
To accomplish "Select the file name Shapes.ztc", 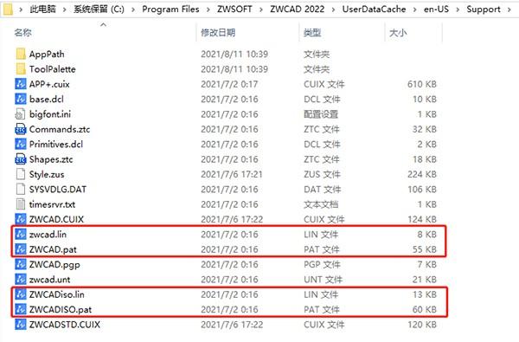I will 51,159.
